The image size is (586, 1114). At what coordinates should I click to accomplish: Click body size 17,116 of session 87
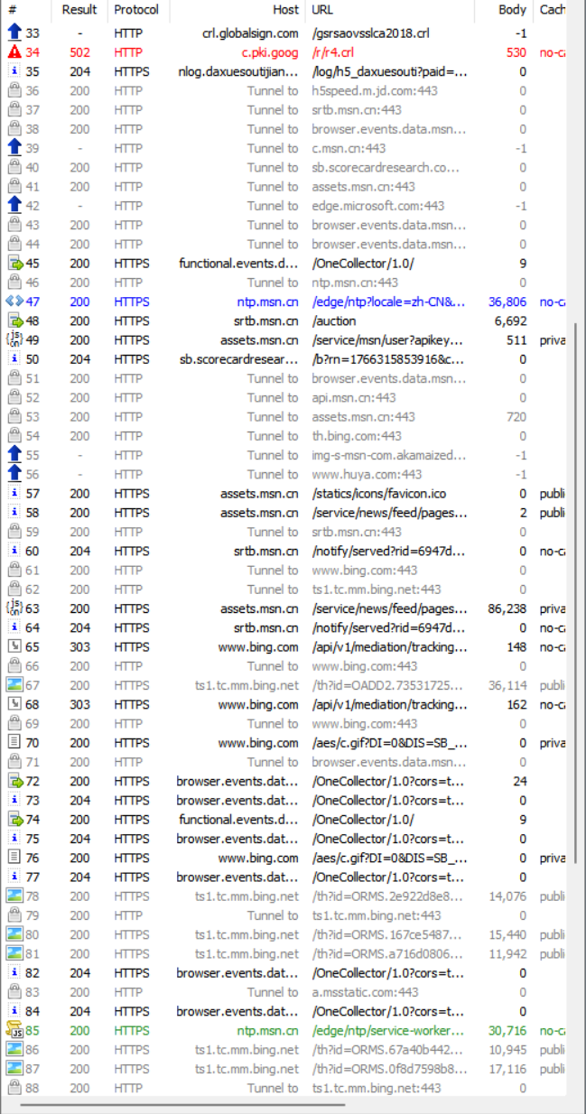507,1069
